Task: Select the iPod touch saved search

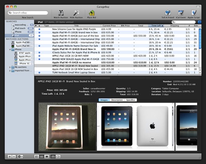Action: 20,28
